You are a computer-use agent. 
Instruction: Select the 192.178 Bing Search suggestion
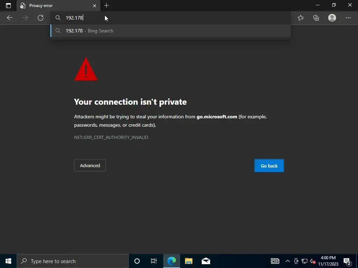(x=171, y=31)
